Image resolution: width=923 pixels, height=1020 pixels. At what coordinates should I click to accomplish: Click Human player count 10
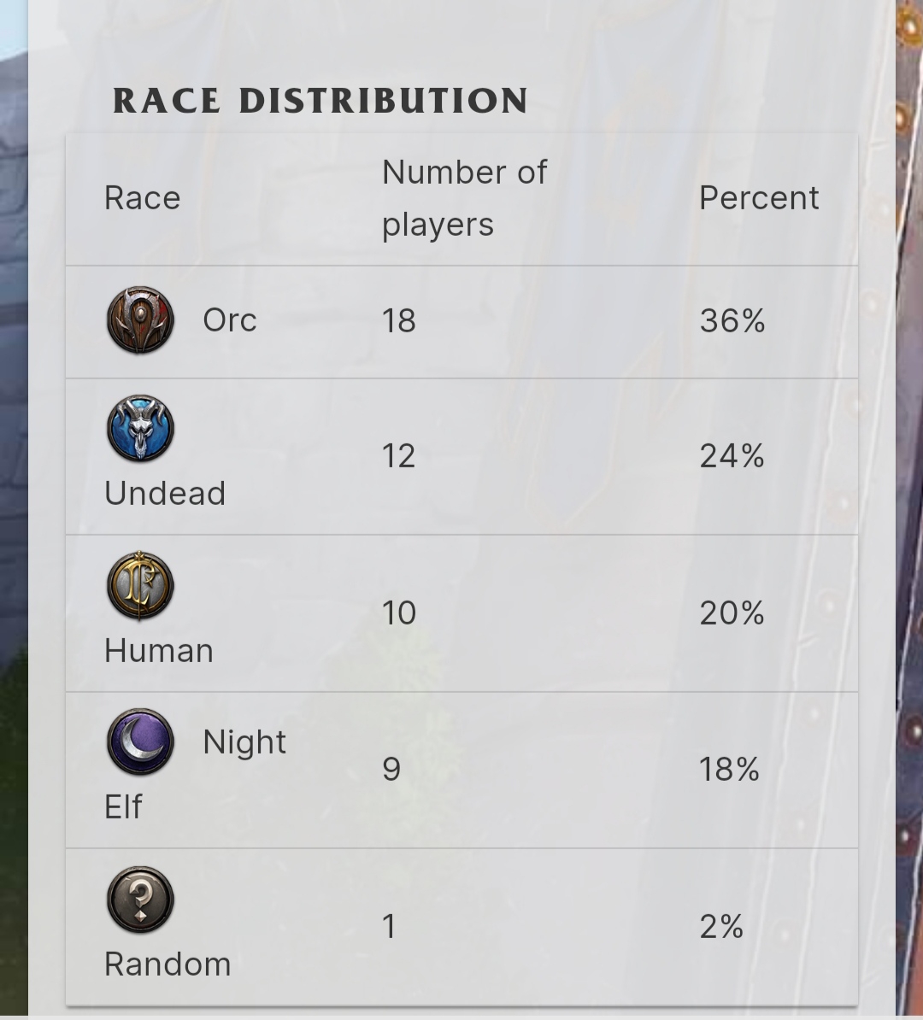399,613
